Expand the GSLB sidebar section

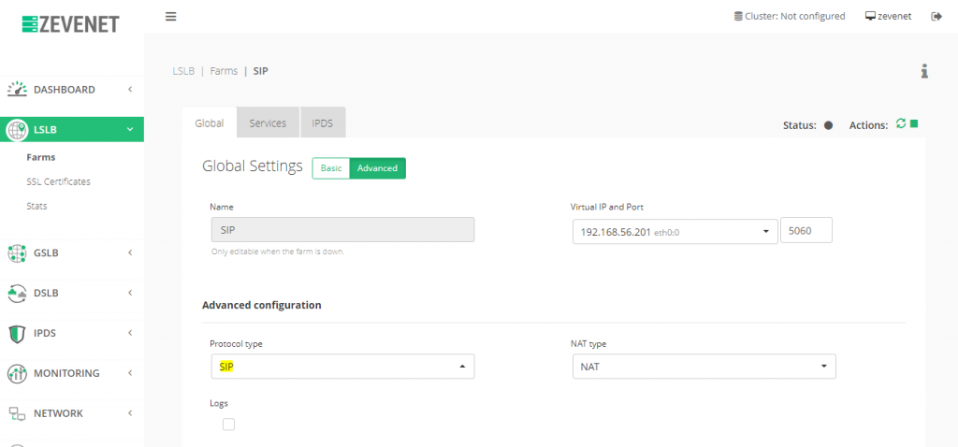click(72, 252)
